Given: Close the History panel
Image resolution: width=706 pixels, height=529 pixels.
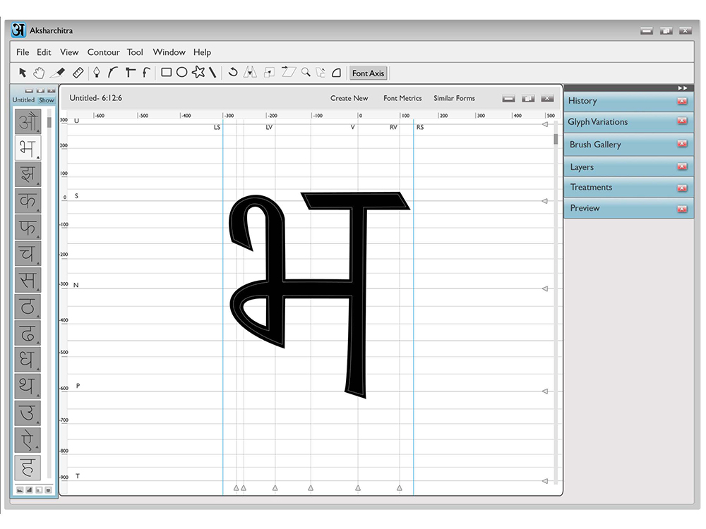Looking at the screenshot, I should pyautogui.click(x=682, y=101).
